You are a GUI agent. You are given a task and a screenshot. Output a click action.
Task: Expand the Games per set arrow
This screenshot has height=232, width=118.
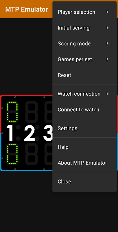click(x=108, y=59)
